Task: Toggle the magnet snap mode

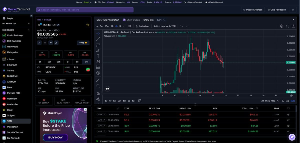Action: click(x=98, y=94)
